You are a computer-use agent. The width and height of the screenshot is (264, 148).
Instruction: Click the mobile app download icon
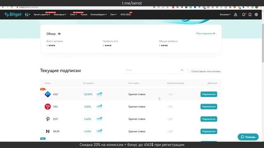click(x=250, y=15)
